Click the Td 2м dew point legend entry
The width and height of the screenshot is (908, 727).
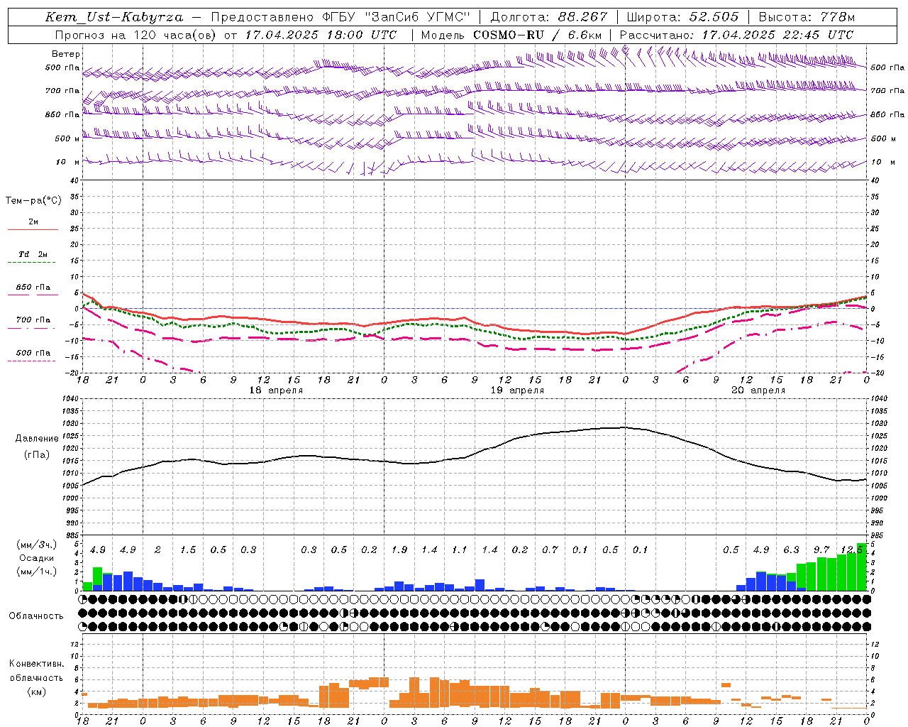pos(33,254)
